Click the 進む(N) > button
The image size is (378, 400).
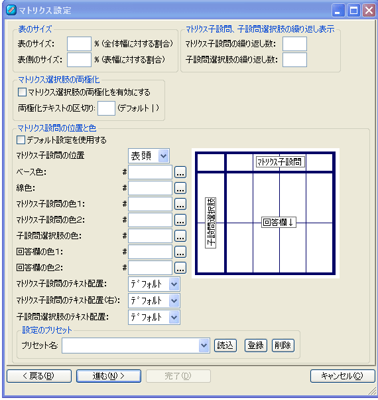(x=109, y=376)
